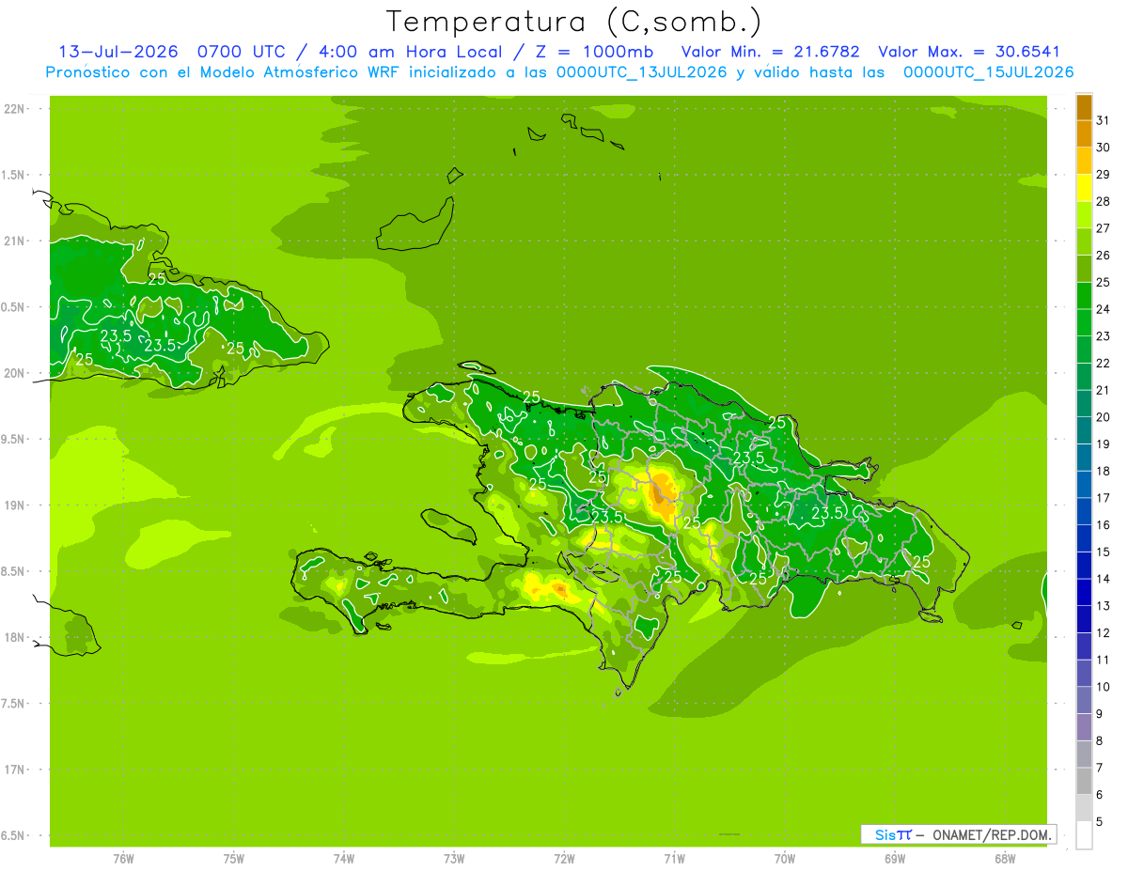Image resolution: width=1128 pixels, height=871 pixels.
Task: Click the "Temperatura (C,somb.)" chart title
Action: [574, 22]
